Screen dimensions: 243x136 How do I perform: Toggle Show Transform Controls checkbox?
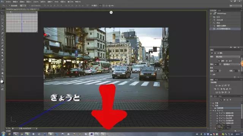coord(30,6)
